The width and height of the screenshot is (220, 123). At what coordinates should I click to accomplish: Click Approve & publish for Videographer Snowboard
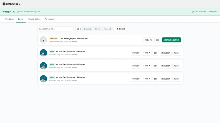(x=171, y=40)
